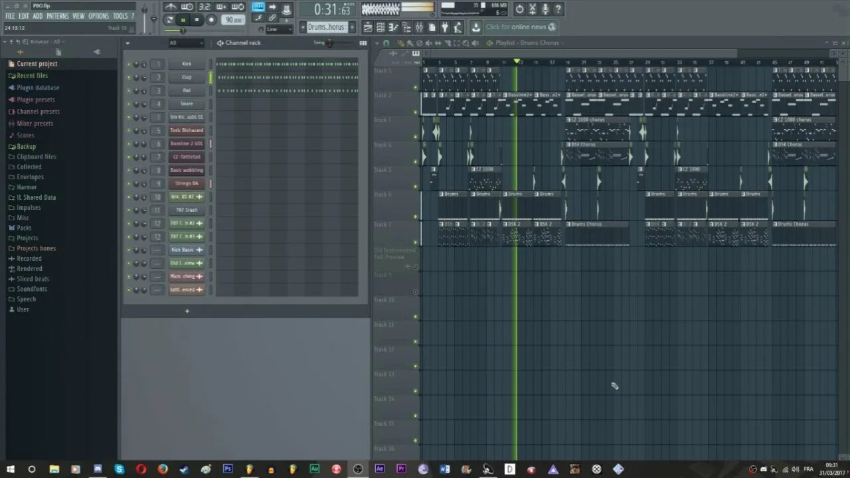850x478 pixels.
Task: Mute the Snare channel green LED
Action: tap(129, 104)
